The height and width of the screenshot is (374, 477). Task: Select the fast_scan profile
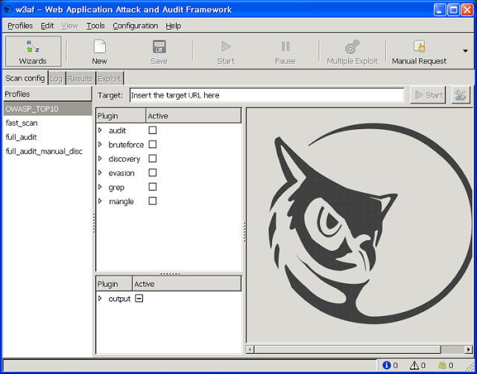click(x=48, y=123)
